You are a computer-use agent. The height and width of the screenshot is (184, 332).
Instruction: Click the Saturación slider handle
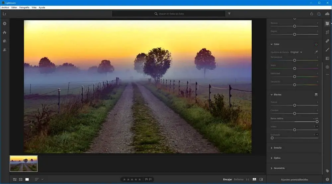tap(294, 85)
